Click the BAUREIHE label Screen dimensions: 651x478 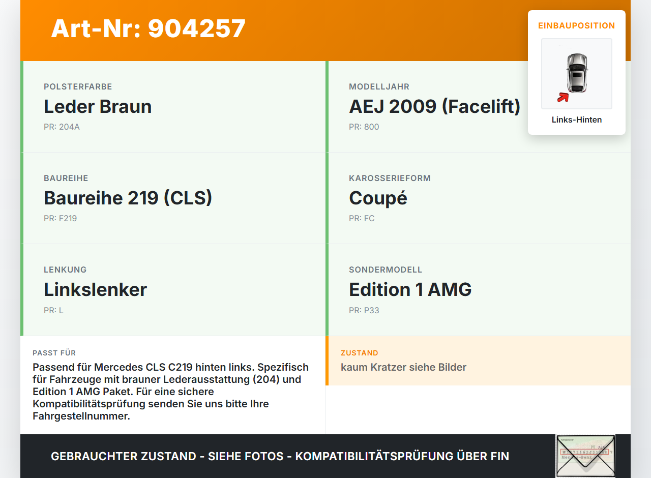point(66,178)
